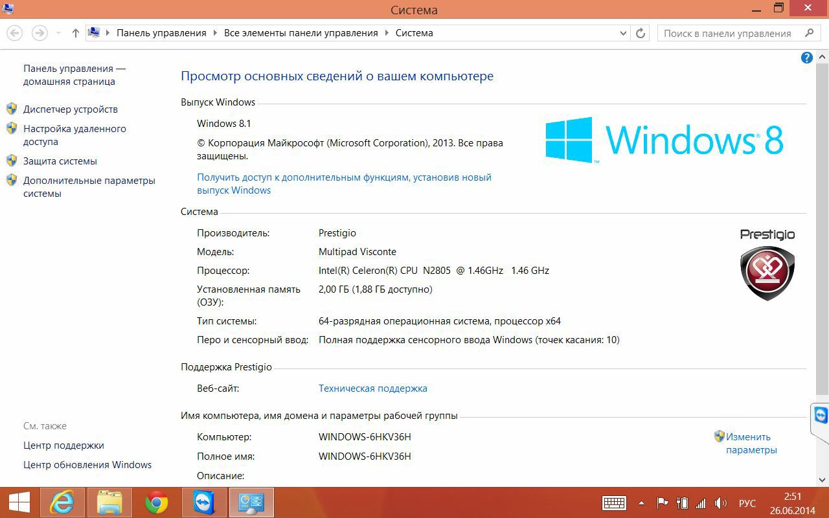
Task: Click the volume speaker tray icon
Action: tap(720, 503)
